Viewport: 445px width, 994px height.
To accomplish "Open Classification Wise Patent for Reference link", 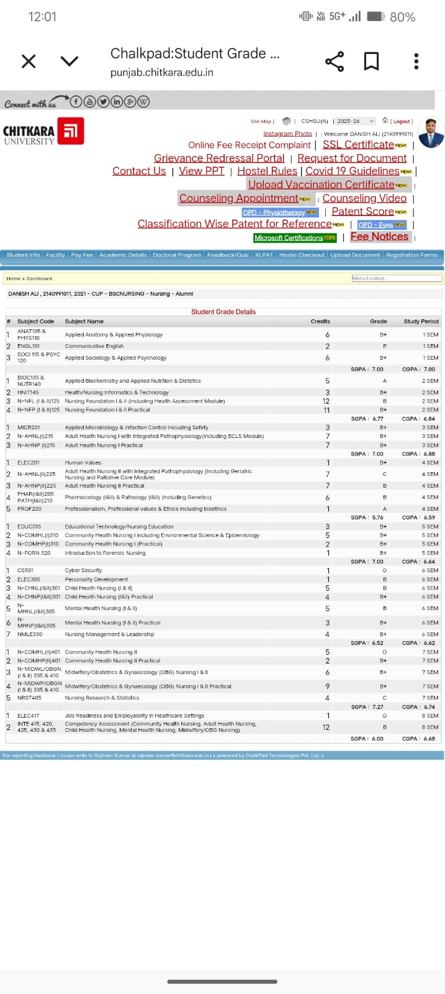I will 235,224.
